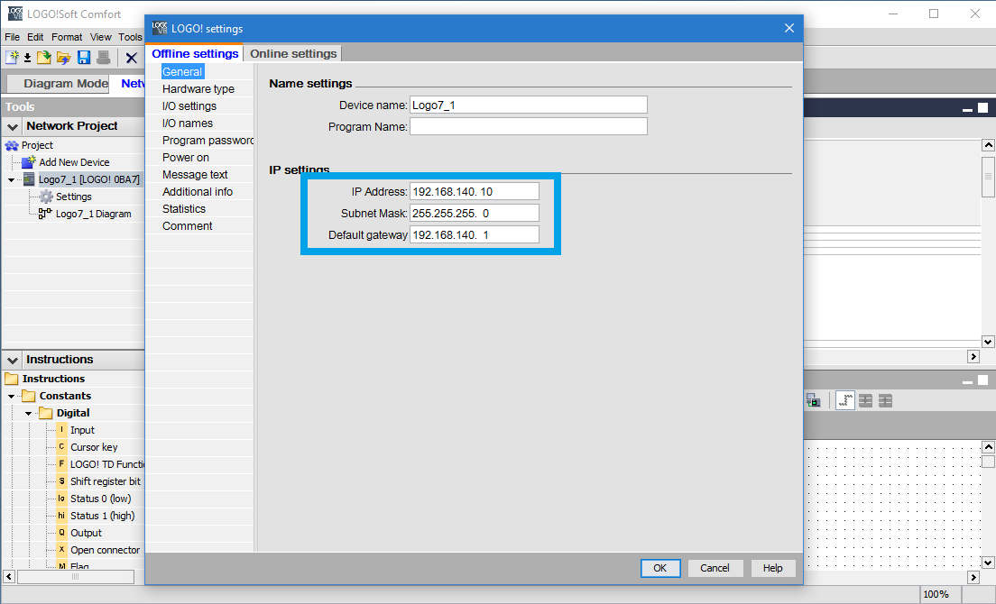996x604 pixels.
Task: Click the Subnet Mask field
Action: click(475, 213)
